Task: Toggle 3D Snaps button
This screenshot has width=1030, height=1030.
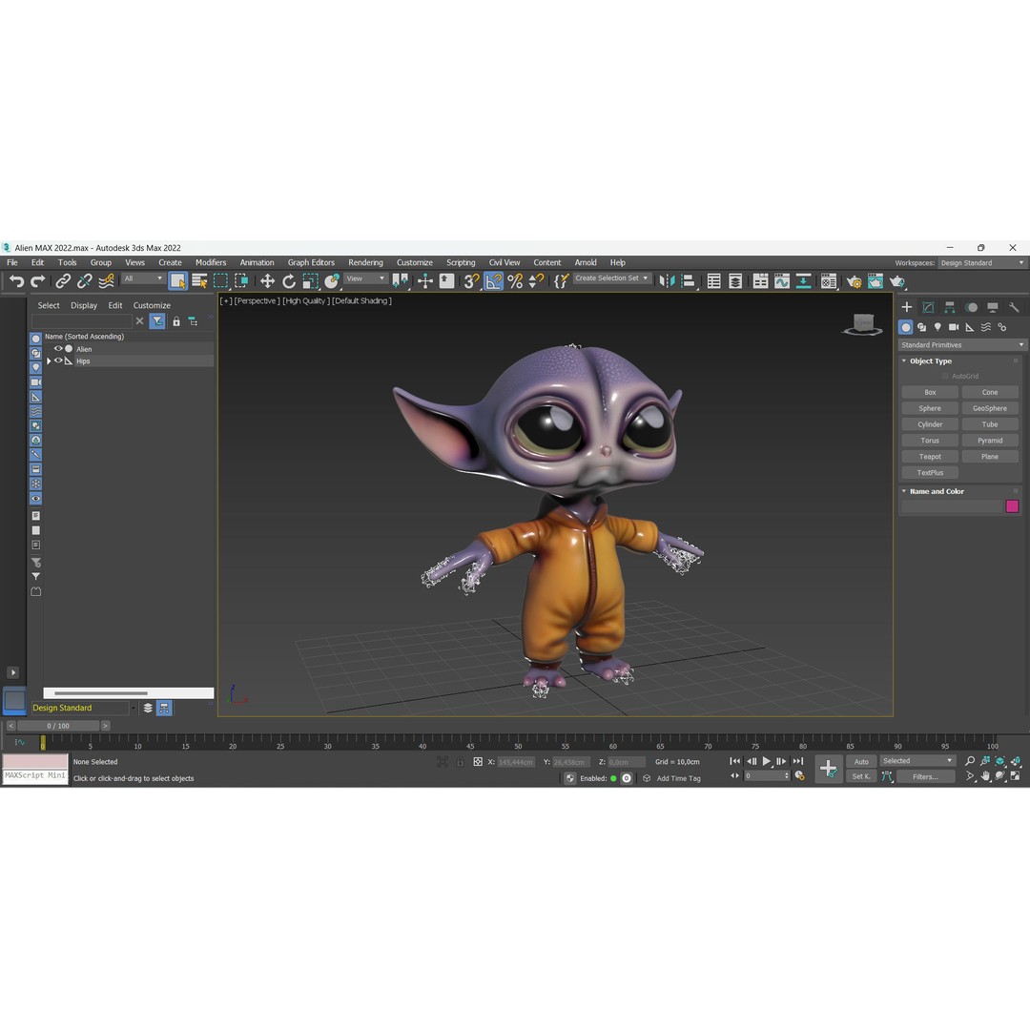Action: coord(471,281)
